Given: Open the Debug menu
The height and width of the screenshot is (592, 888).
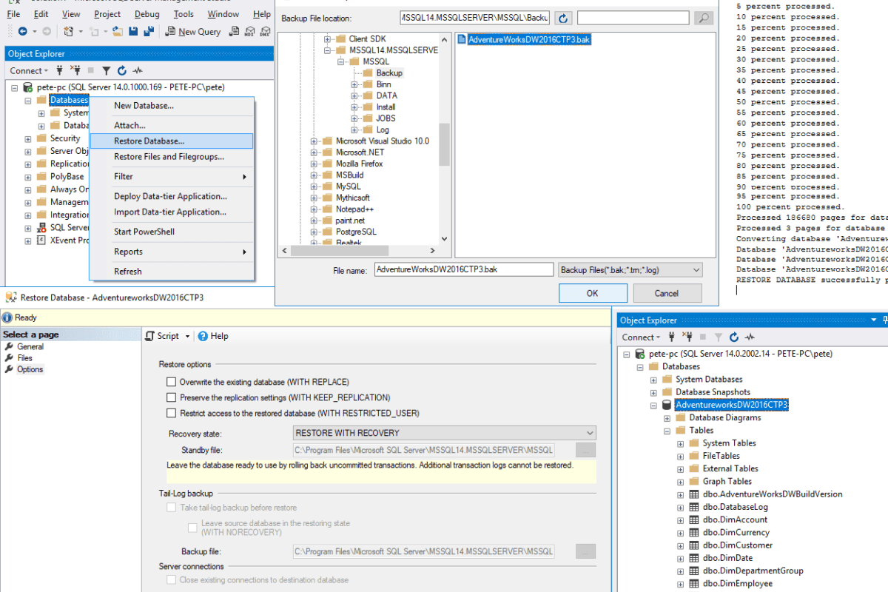Looking at the screenshot, I should point(147,13).
